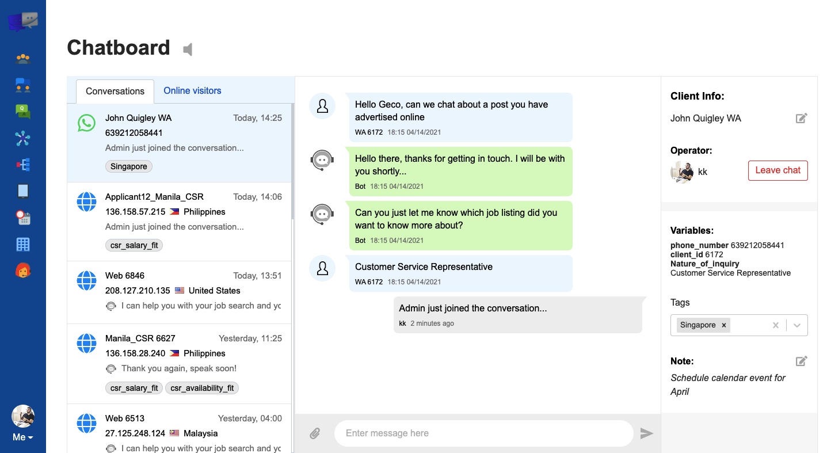This screenshot has width=827, height=453.
Task: Open the Web 6846 conversation
Action: pos(180,293)
